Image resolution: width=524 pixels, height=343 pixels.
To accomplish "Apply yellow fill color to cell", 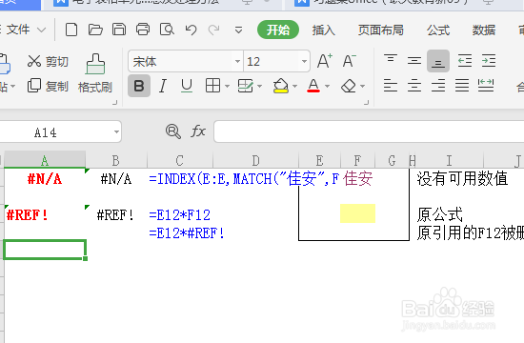I will tap(281, 86).
